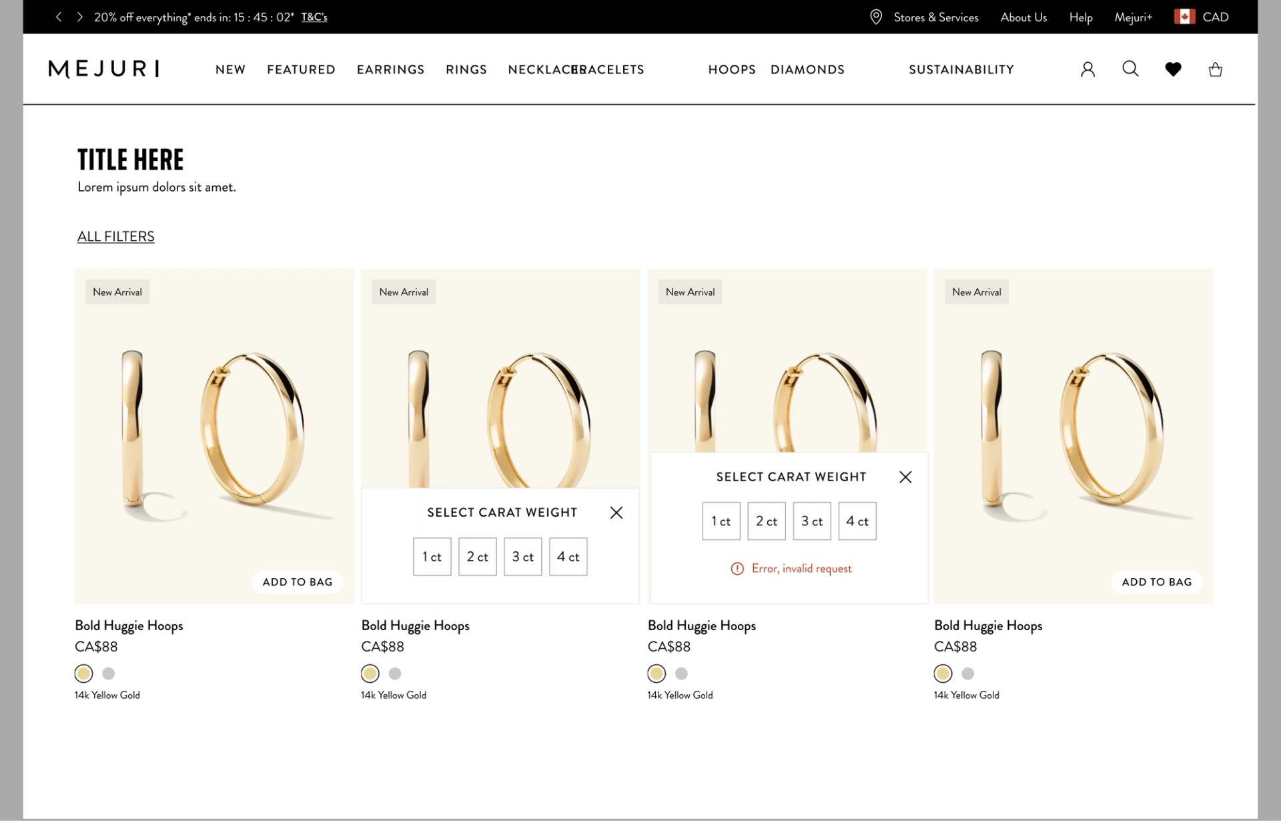Close the second product's carat weight panel

pos(616,513)
